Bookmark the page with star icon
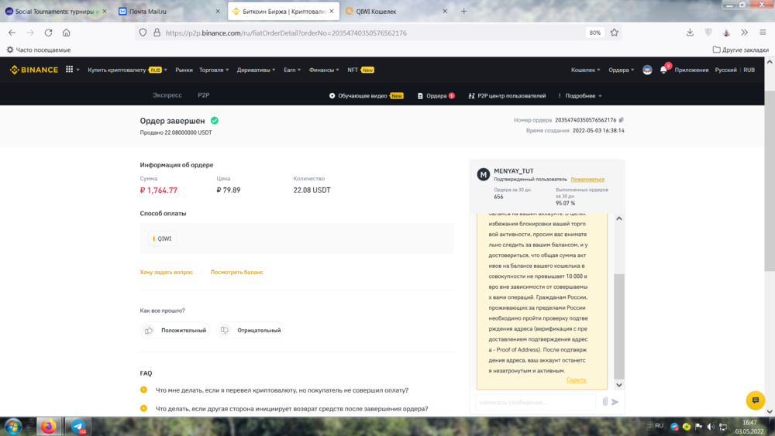The height and width of the screenshot is (436, 775). click(x=615, y=33)
